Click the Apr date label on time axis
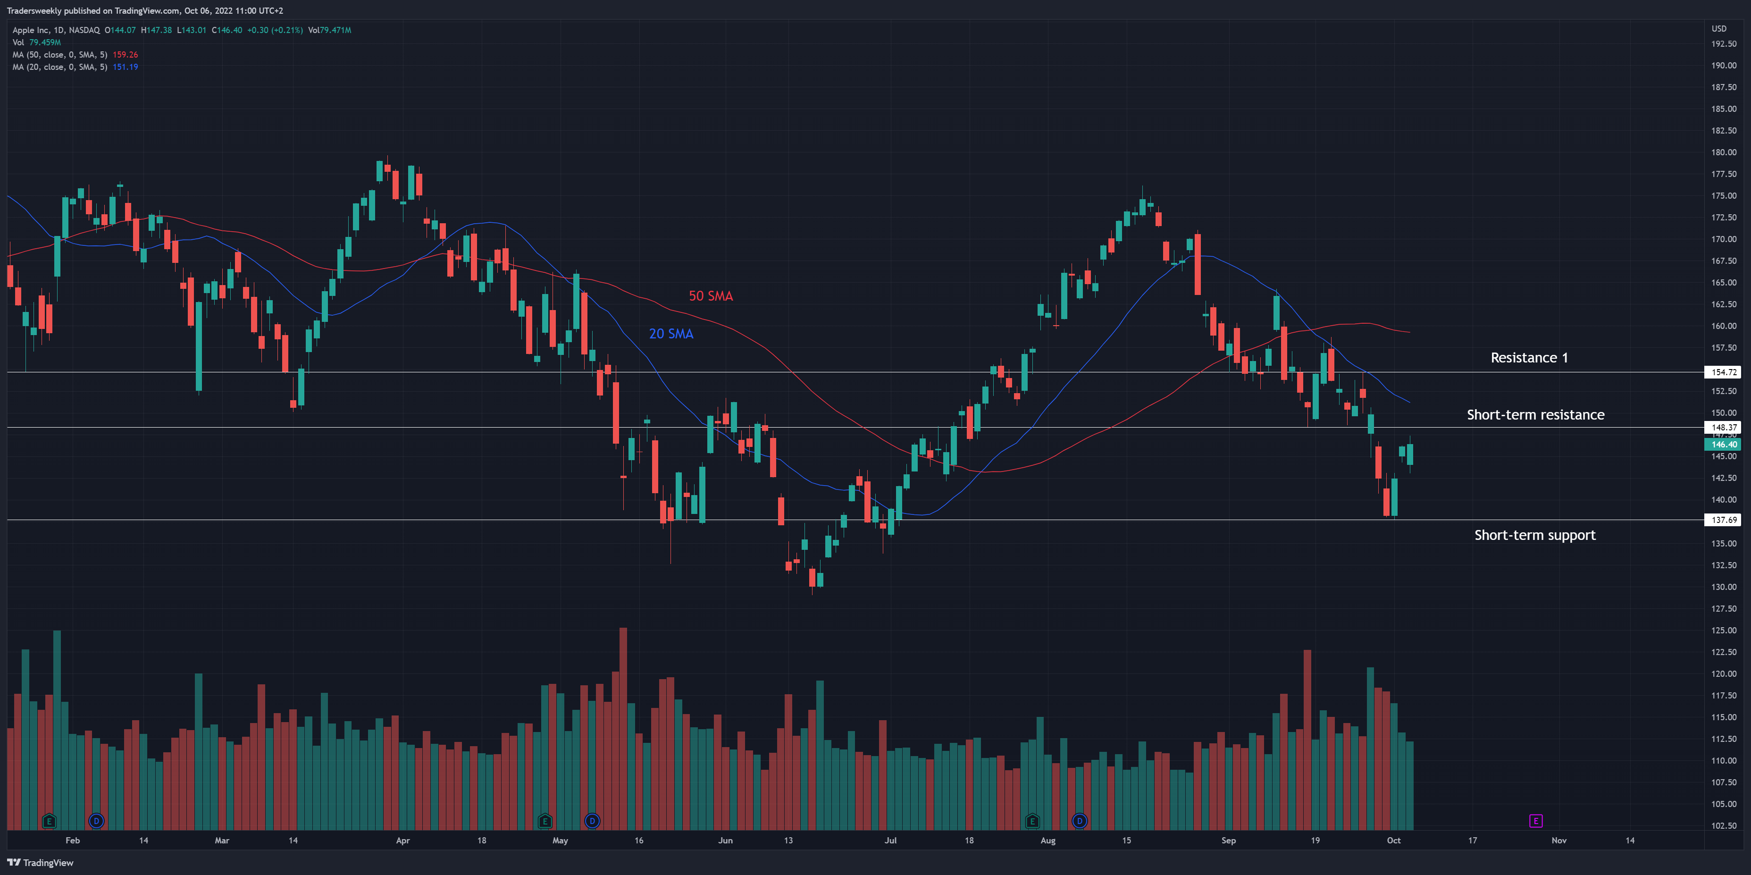Image resolution: width=1751 pixels, height=875 pixels. [x=402, y=841]
